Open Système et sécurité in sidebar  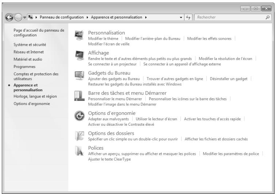30,45
